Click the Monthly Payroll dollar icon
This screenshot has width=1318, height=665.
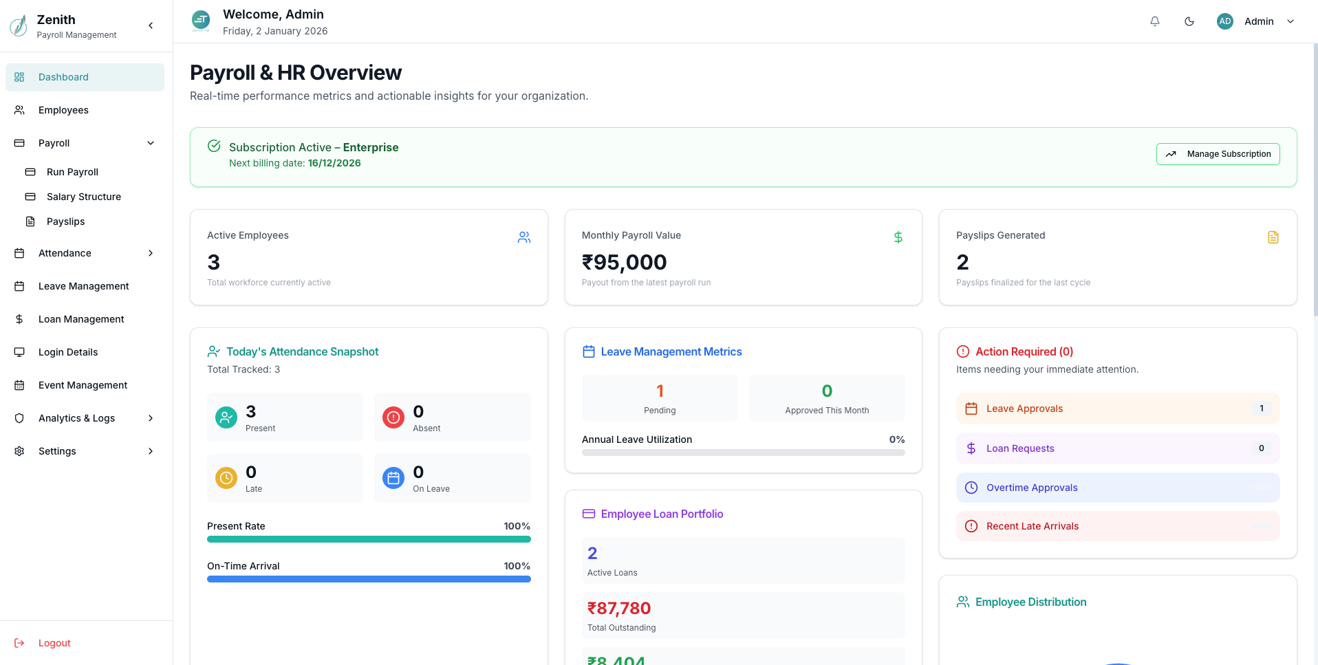[x=898, y=237]
